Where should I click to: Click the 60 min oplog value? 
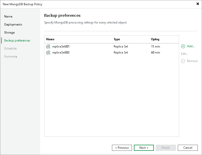coord(156,52)
